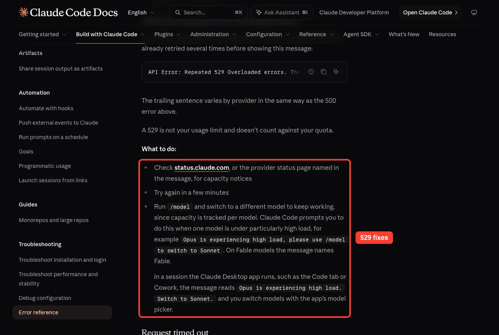
Task: Open Monorepos and large repos guide
Action: (x=54, y=220)
